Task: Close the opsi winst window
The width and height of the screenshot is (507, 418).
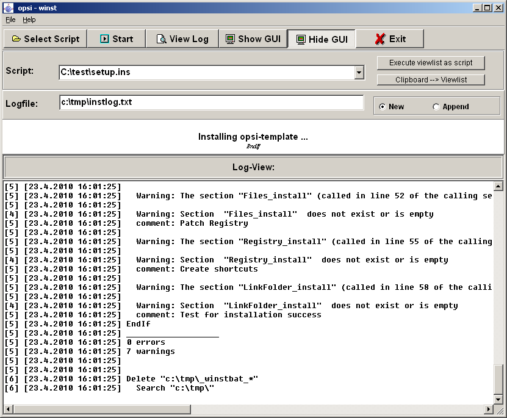Action: point(498,8)
